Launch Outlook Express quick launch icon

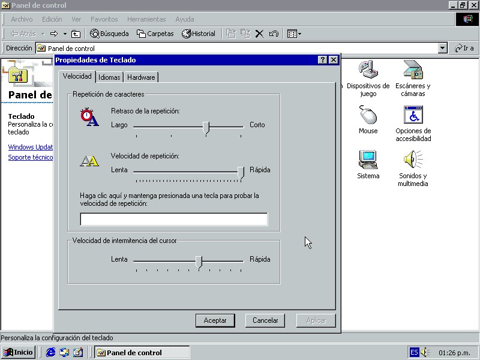pos(64,352)
